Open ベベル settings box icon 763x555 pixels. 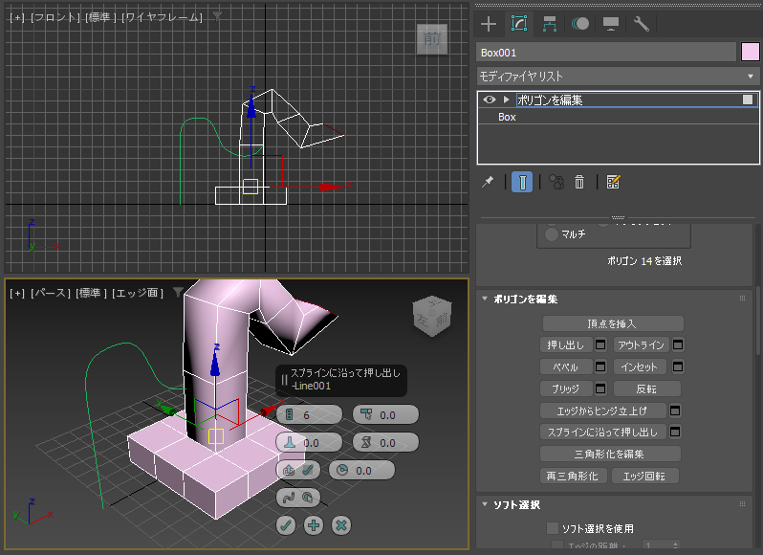[600, 366]
